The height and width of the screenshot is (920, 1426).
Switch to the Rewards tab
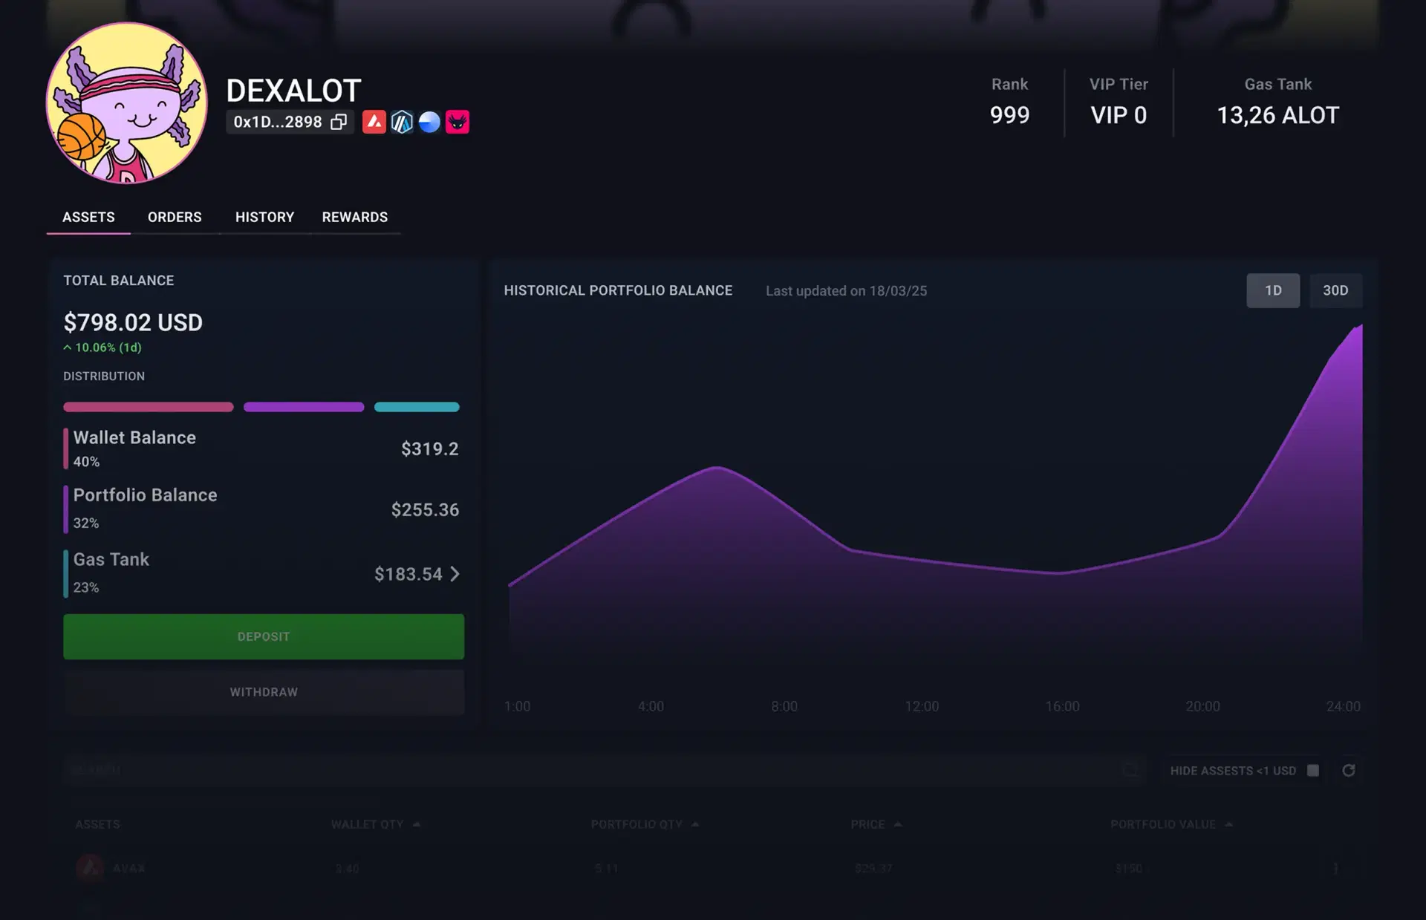[354, 217]
